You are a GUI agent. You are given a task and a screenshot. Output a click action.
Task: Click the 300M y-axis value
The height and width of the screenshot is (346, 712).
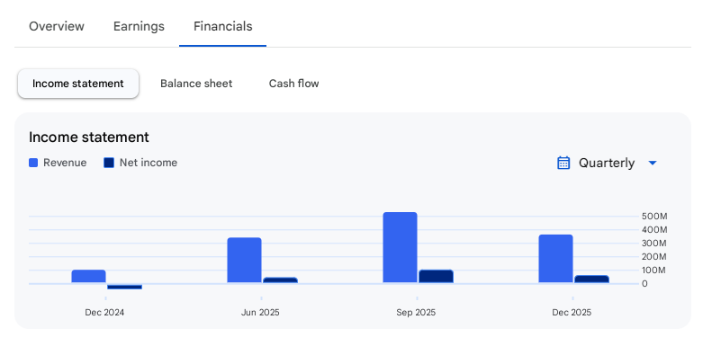[x=654, y=244]
